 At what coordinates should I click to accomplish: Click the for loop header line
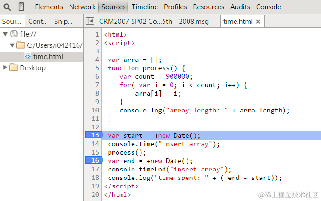tap(183, 85)
